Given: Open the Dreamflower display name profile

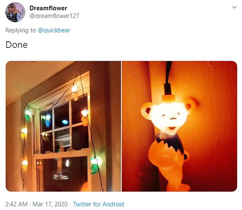Looking at the screenshot, I should [48, 8].
